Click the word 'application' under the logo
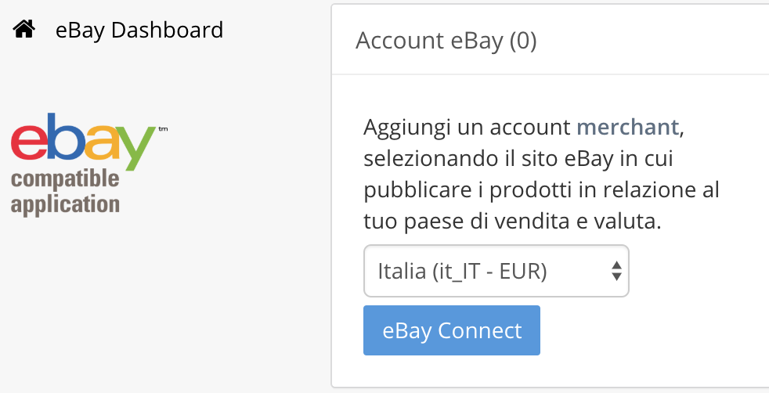The height and width of the screenshot is (393, 769). click(65, 204)
